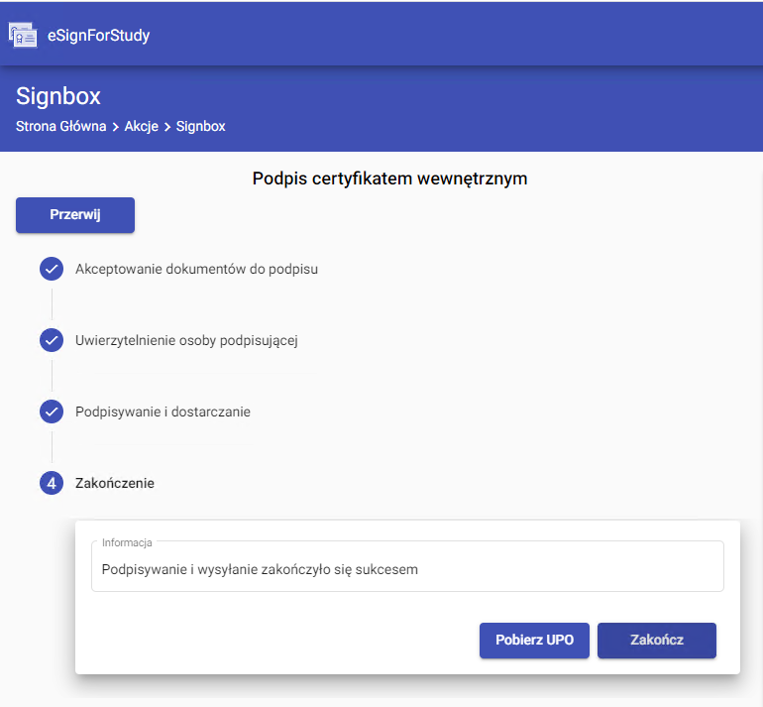Select the Zakończenie step label

coord(115,483)
